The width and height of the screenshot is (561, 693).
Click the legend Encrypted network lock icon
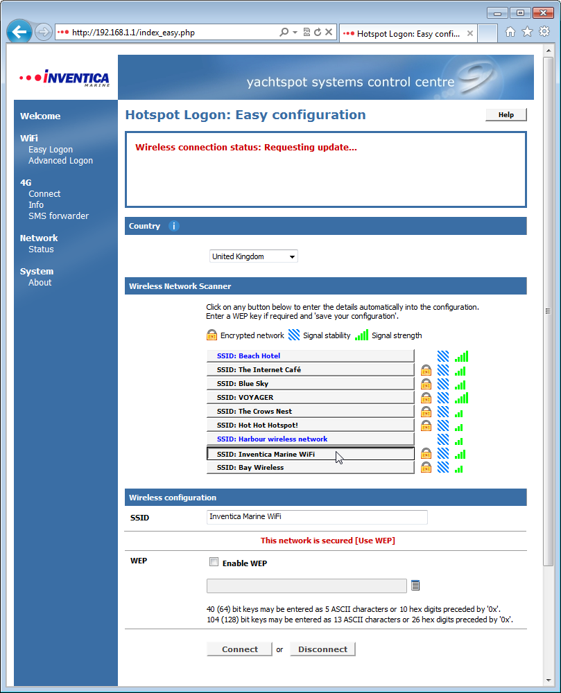212,335
